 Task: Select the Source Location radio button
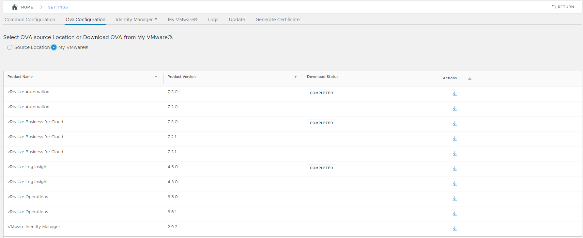point(10,47)
